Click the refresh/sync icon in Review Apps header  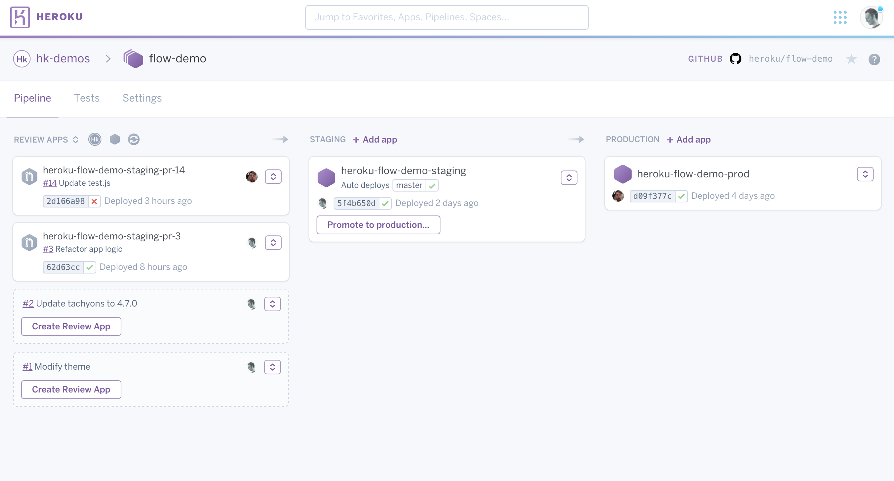click(x=133, y=139)
